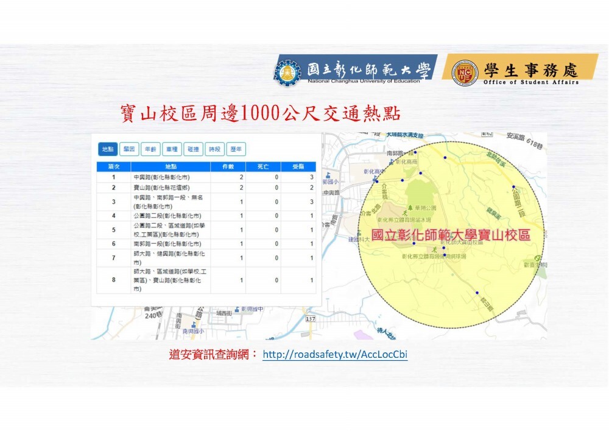Open the 車種 tab
The image size is (609, 431).
[x=172, y=149]
